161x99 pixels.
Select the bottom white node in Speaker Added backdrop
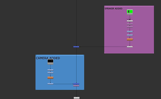pos(130,47)
